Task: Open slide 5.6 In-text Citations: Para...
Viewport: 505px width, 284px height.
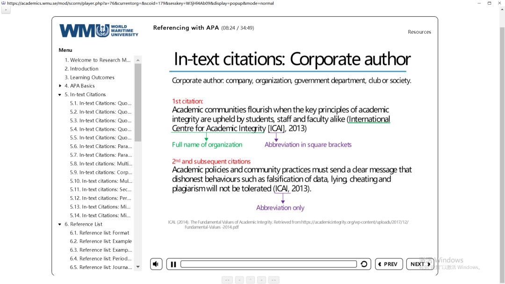Action: pos(101,146)
